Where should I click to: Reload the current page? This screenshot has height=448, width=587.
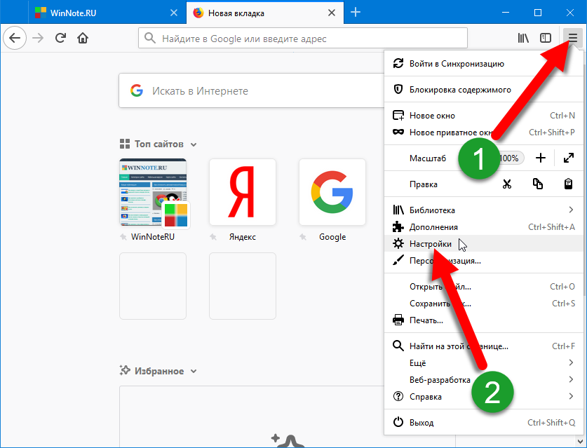60,38
